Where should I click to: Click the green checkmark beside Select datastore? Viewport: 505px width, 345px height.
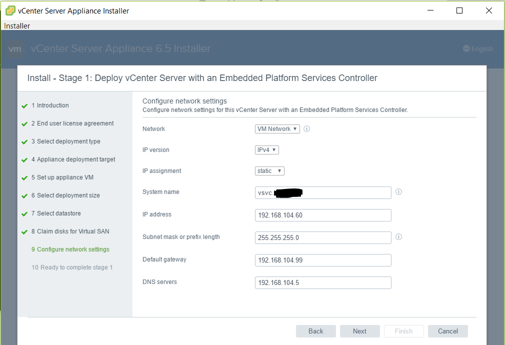24,214
